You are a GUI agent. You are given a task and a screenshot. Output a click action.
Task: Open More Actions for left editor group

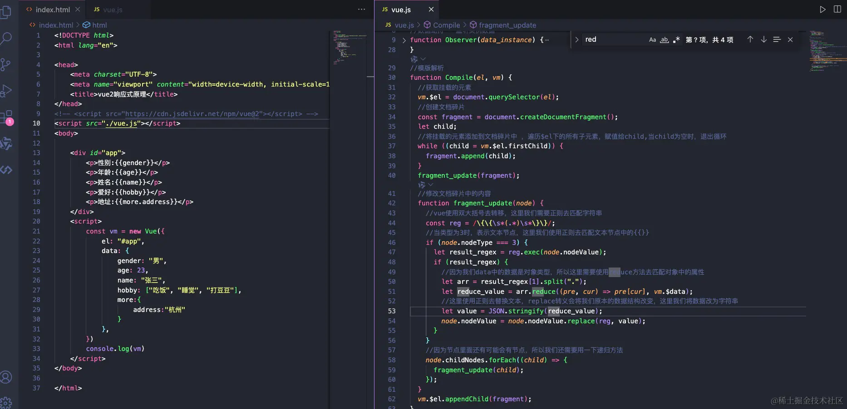362,10
